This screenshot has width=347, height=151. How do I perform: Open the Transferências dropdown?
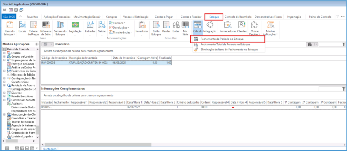[120, 32]
